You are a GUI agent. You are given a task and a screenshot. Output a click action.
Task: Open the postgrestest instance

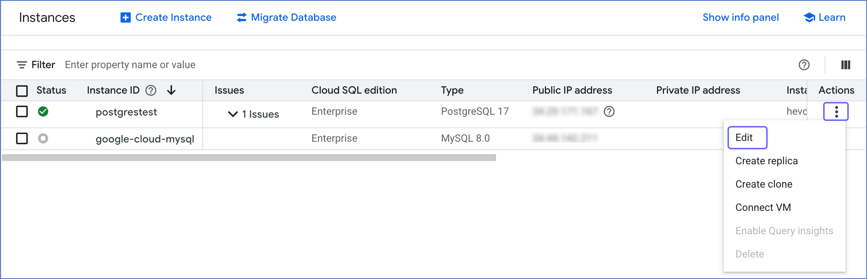coord(126,112)
